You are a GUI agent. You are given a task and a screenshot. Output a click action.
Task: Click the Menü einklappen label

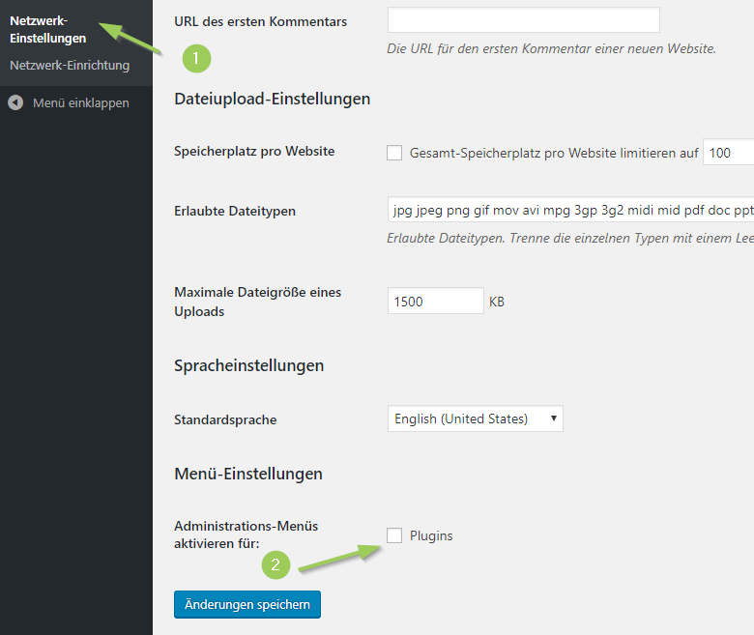(x=81, y=102)
